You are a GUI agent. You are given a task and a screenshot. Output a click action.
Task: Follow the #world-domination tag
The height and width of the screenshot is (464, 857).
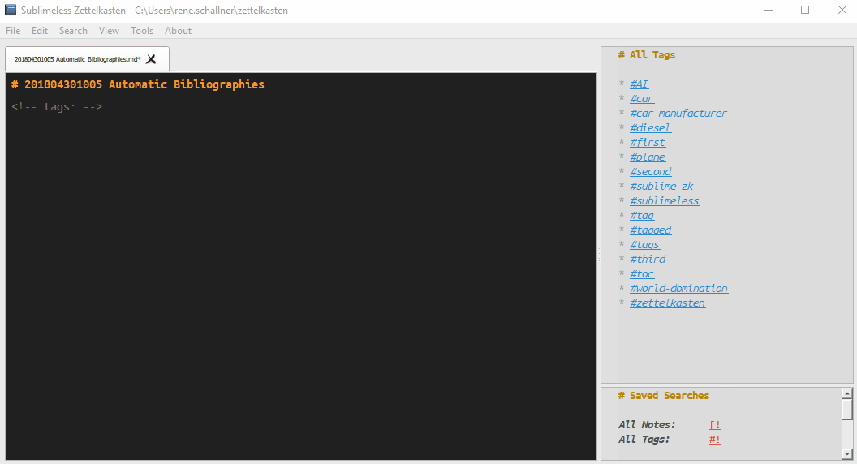point(678,289)
